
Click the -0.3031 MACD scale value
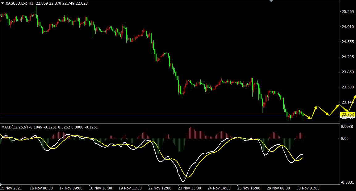[348, 182]
